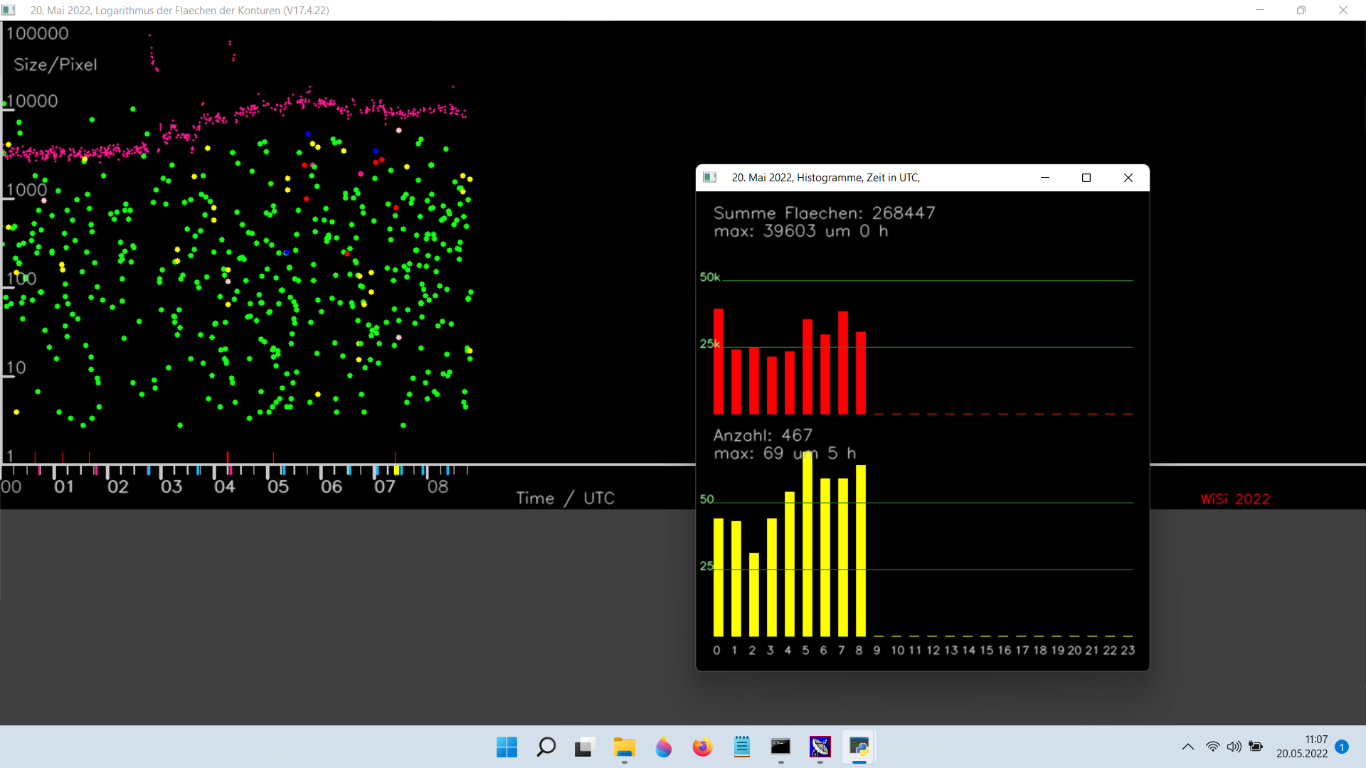This screenshot has height=768, width=1366.
Task: Select the shortest yellow bar at hour 2
Action: [x=754, y=595]
